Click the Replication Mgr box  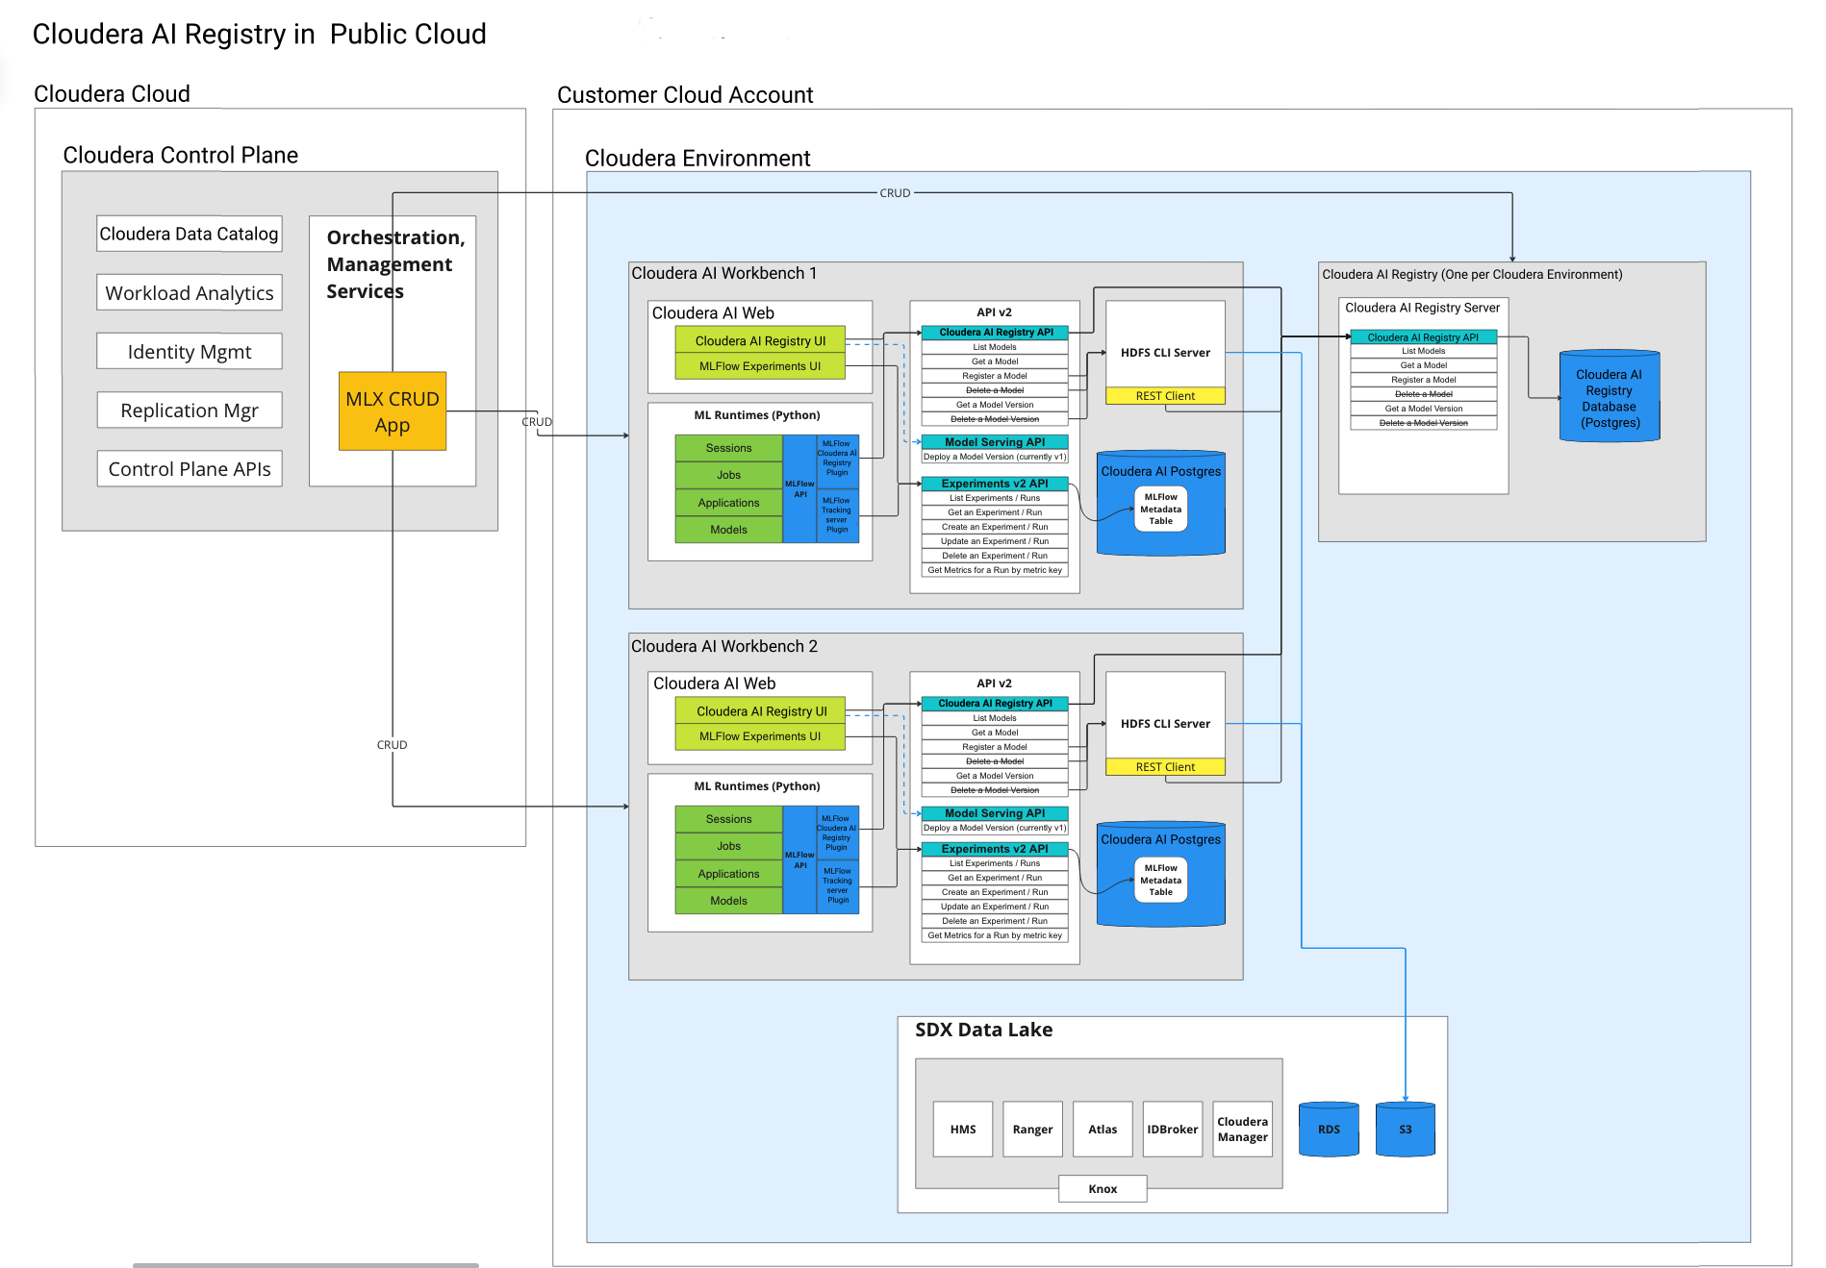click(x=190, y=410)
